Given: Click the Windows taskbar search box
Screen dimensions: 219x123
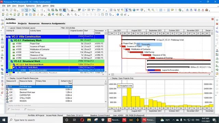Looking at the screenshot, I should 36,120.
